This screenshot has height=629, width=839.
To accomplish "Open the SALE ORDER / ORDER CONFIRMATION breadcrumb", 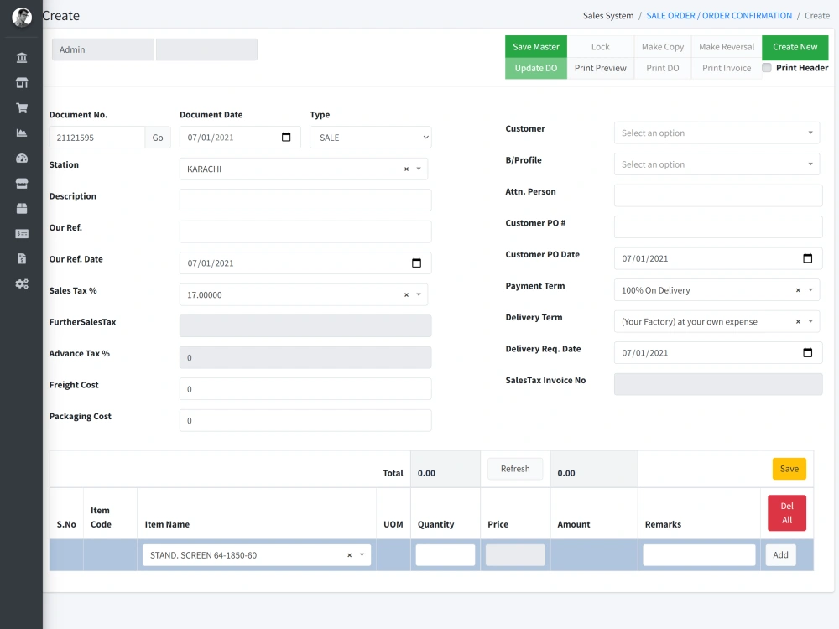I will (717, 15).
